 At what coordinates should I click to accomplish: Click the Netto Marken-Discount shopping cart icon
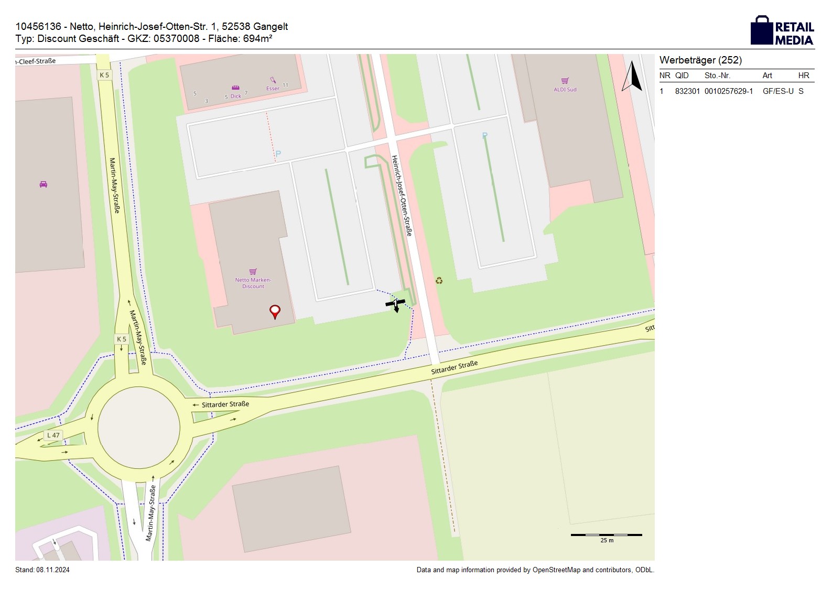[x=253, y=272]
